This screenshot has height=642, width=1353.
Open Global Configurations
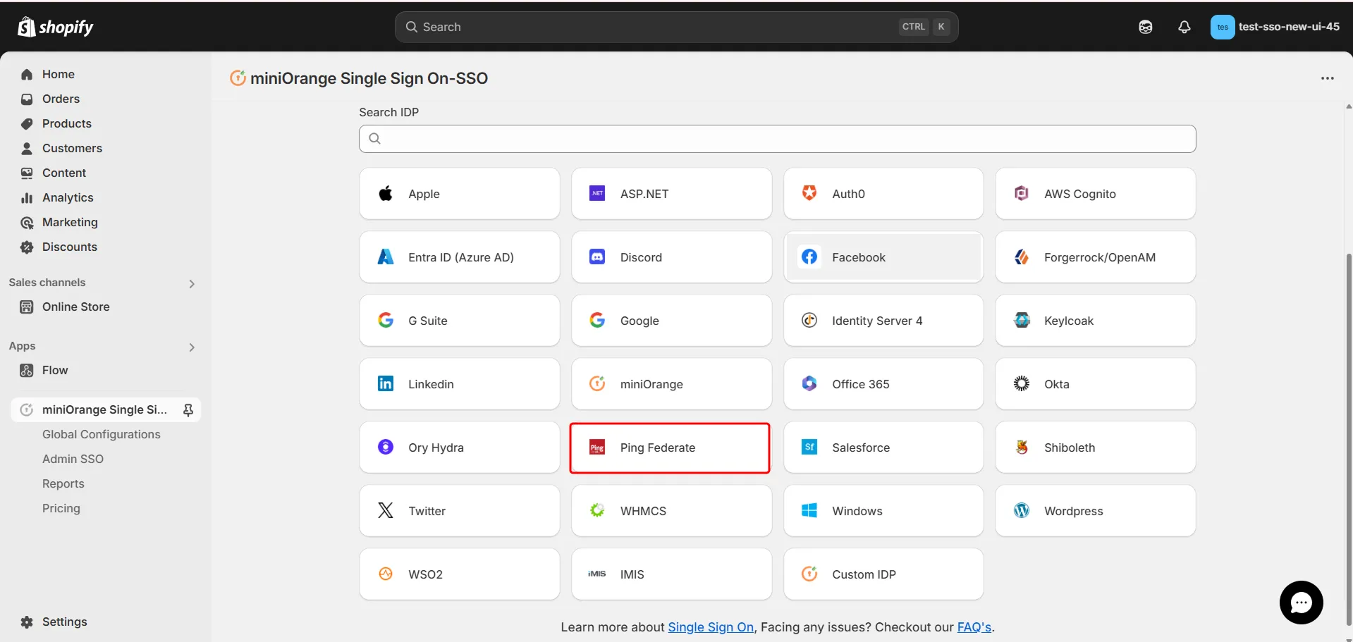click(x=101, y=434)
